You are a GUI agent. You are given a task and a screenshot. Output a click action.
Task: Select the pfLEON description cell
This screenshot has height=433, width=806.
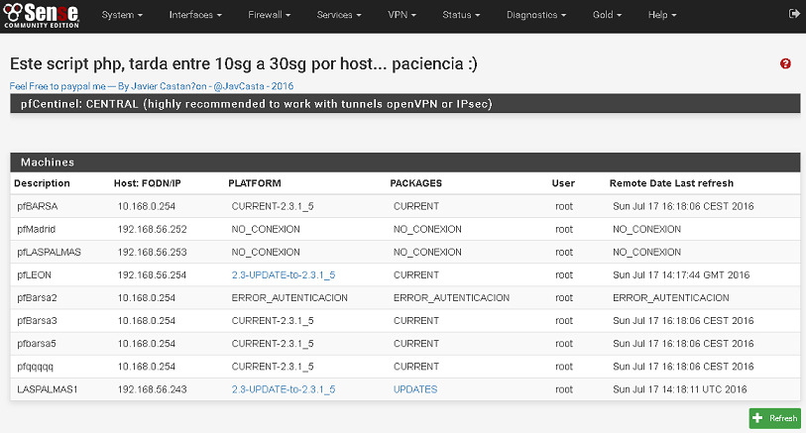(34, 274)
